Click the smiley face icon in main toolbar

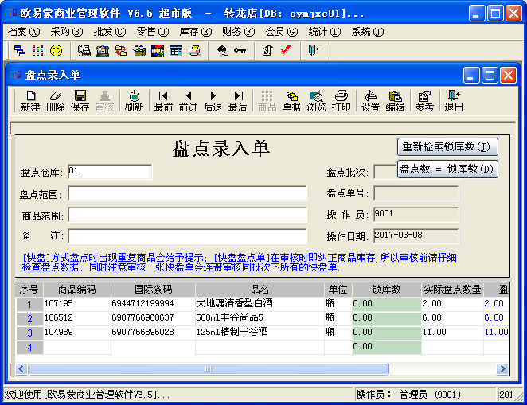(57, 51)
